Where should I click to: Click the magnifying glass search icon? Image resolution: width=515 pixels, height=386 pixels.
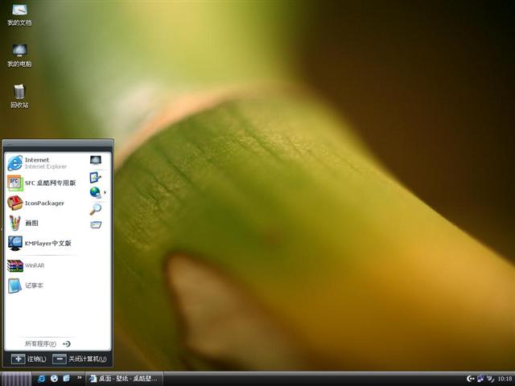tap(96, 209)
